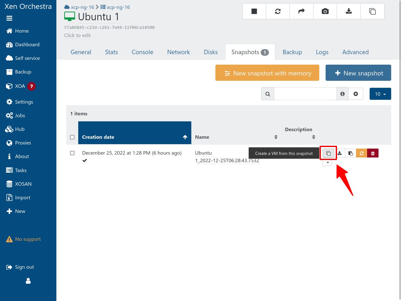Switch to the Disks tab
Screen dimensions: 401x301
pyautogui.click(x=211, y=52)
